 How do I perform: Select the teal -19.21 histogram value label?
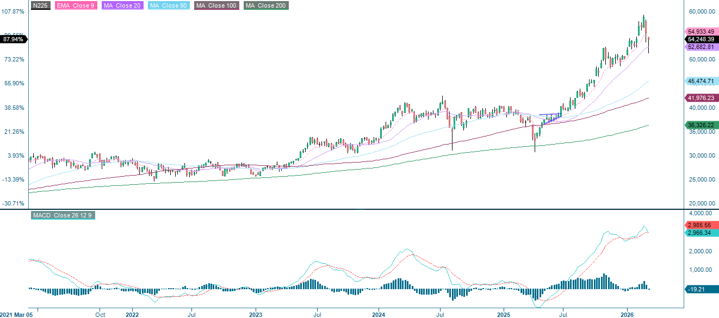point(701,289)
